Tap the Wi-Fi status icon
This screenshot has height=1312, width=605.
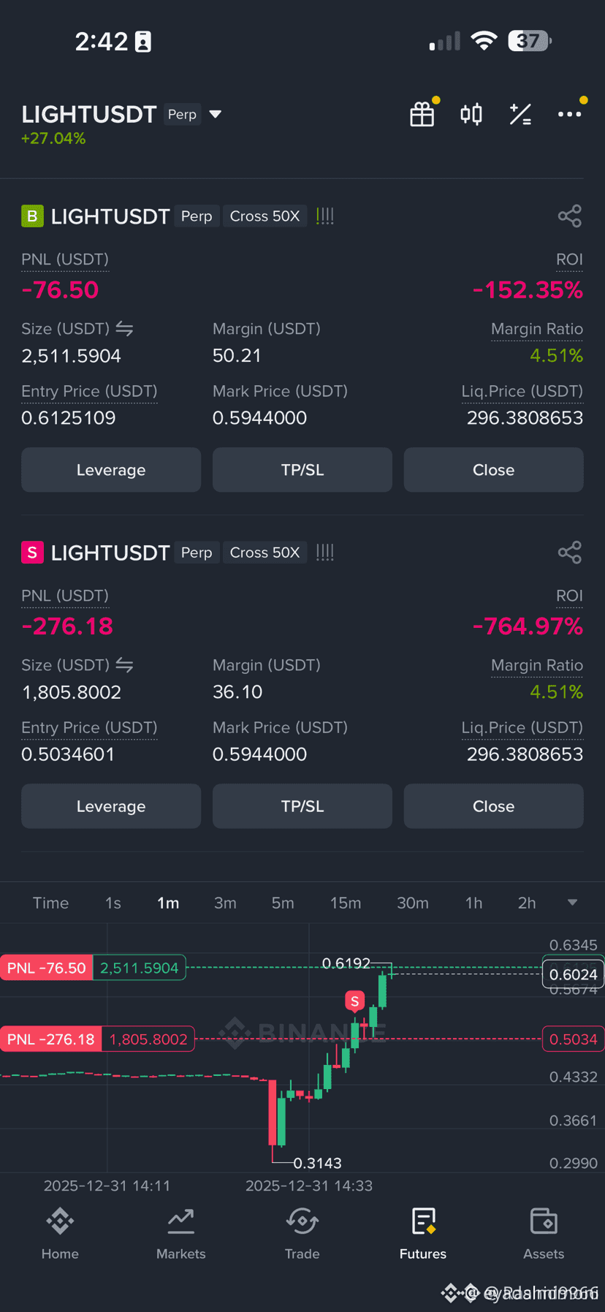pos(483,41)
